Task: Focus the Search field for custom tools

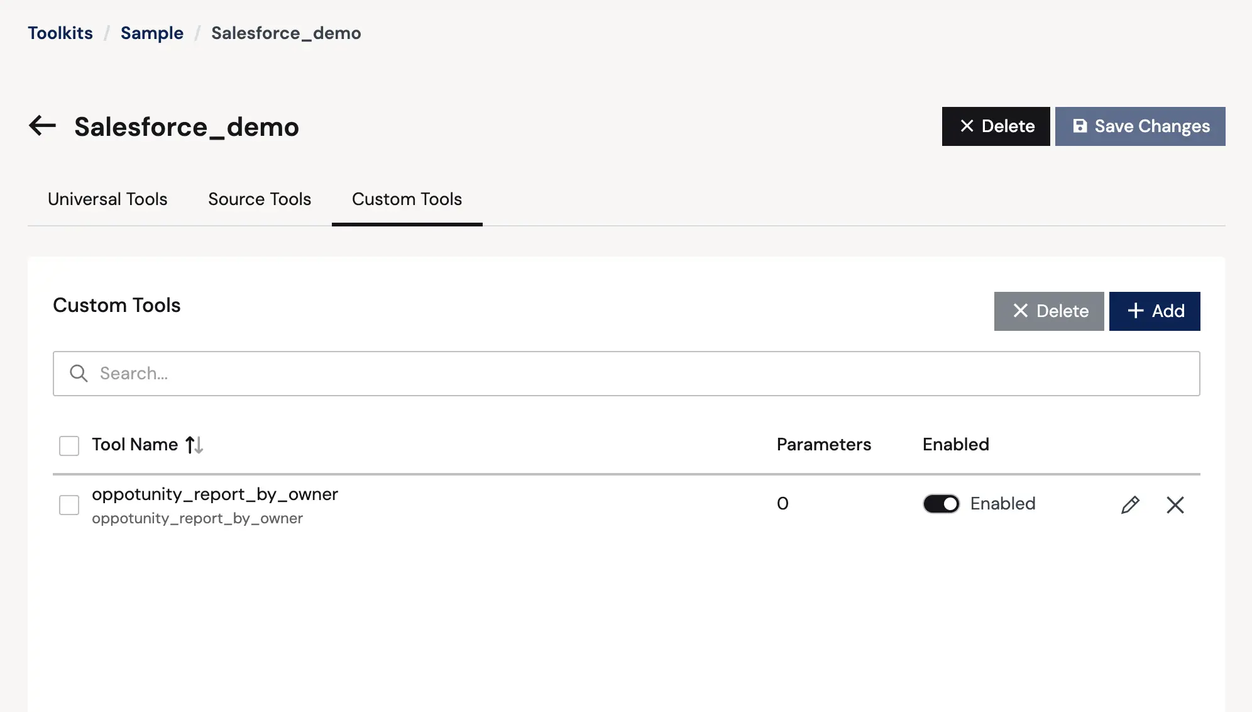Action: coord(626,374)
